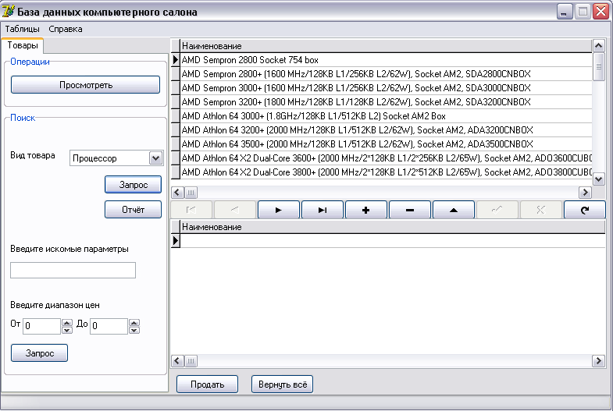Go to next record navigator button
Screen dimensions: 613x411
[x=279, y=210]
